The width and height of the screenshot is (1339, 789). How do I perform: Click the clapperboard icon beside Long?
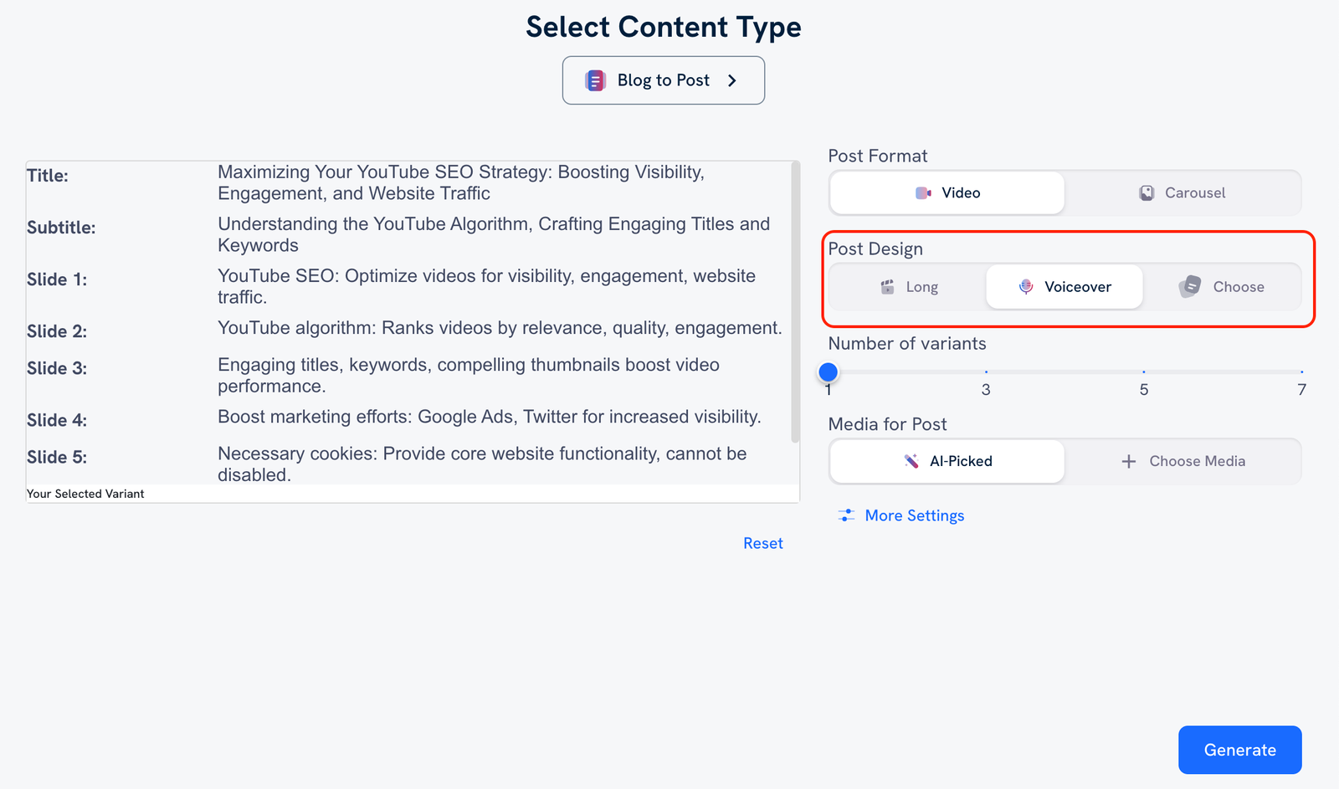[x=889, y=287]
